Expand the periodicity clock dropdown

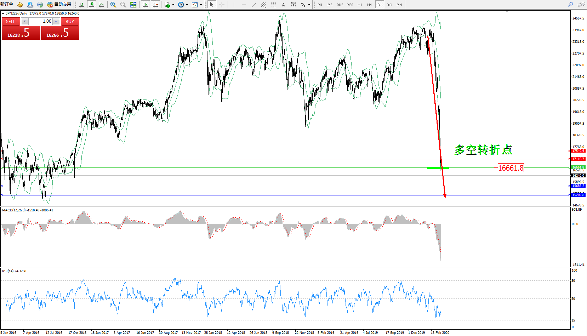click(x=187, y=5)
